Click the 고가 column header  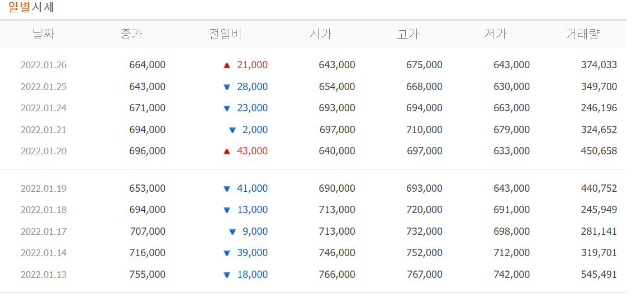408,34
